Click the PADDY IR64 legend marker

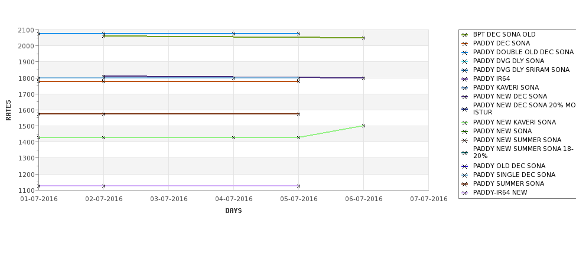pos(465,79)
